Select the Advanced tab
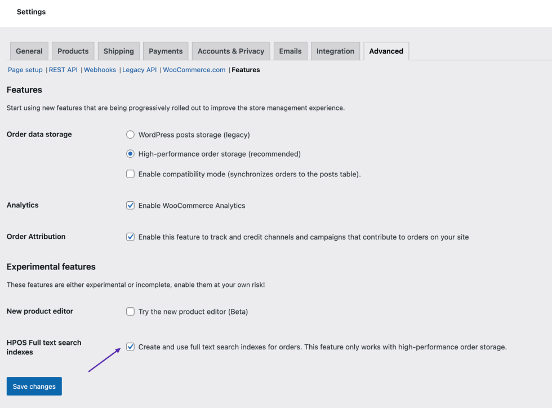This screenshot has height=408, width=552. pos(386,51)
